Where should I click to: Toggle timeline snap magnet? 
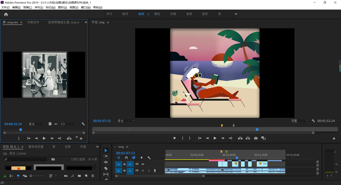(126, 158)
